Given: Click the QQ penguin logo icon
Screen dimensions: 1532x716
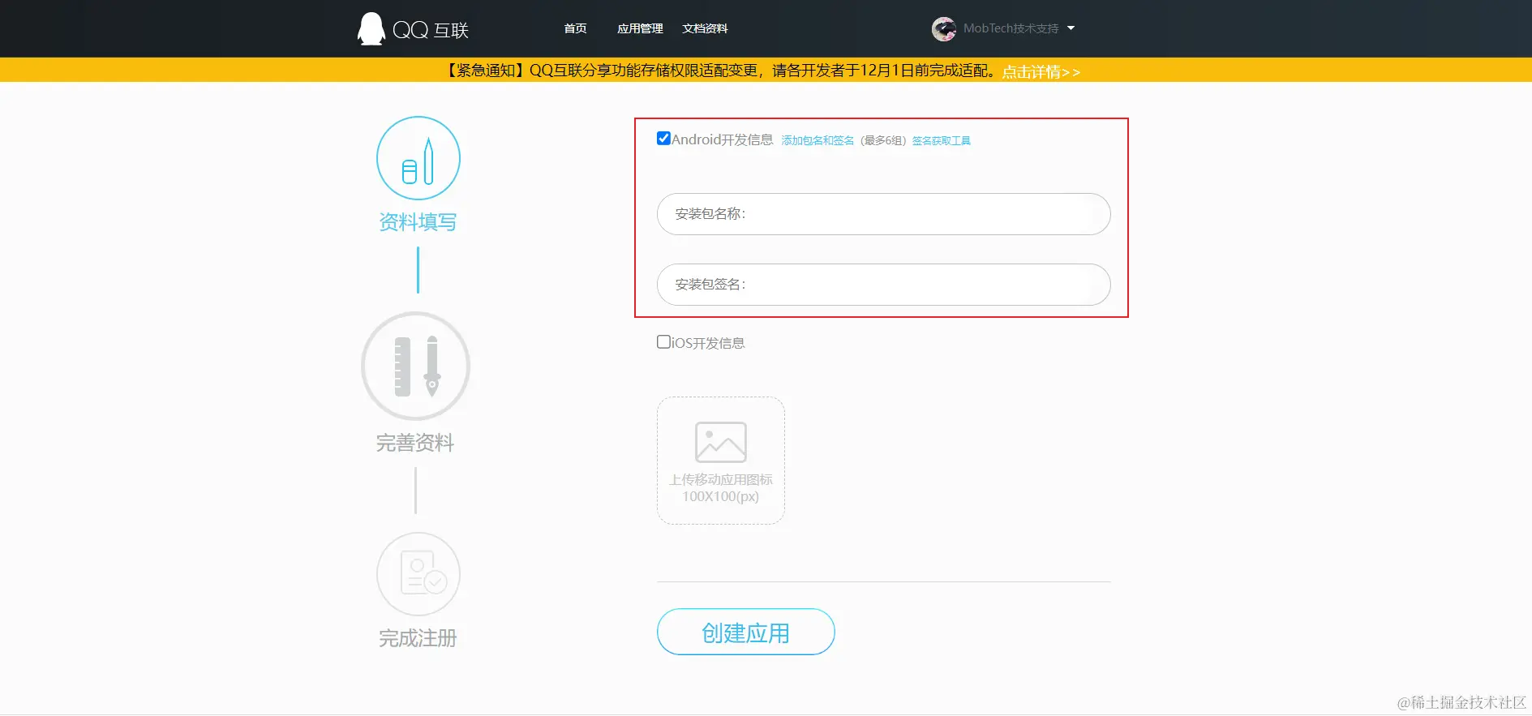Looking at the screenshot, I should click(x=371, y=29).
